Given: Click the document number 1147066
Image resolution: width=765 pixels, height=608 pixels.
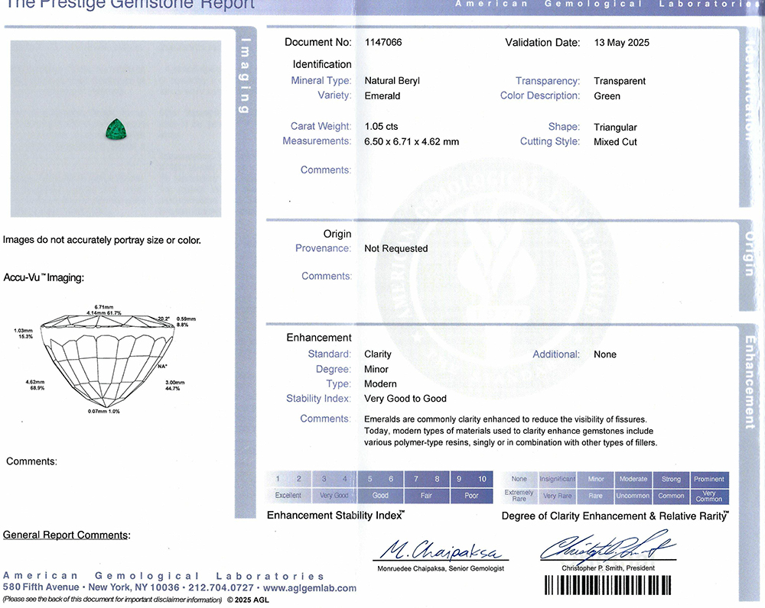Looking at the screenshot, I should click(383, 42).
